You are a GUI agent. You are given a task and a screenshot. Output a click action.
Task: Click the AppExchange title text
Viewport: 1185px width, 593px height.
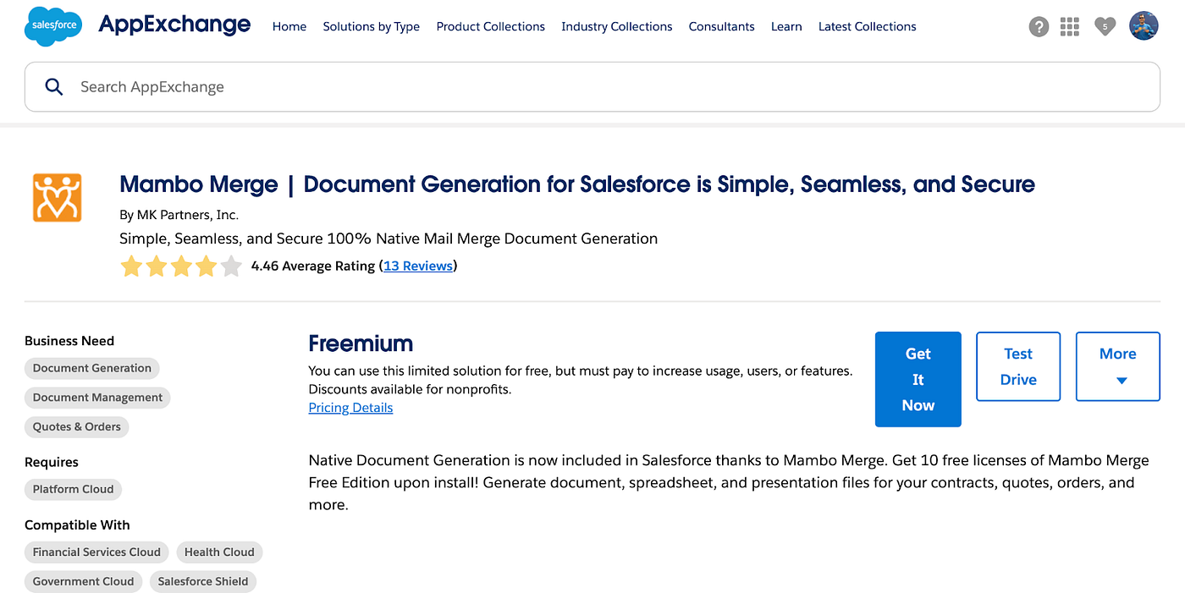tap(174, 25)
